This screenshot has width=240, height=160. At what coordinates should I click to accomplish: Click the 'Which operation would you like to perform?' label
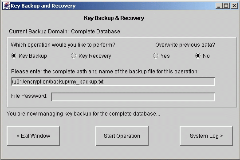pyautogui.click(x=63, y=45)
